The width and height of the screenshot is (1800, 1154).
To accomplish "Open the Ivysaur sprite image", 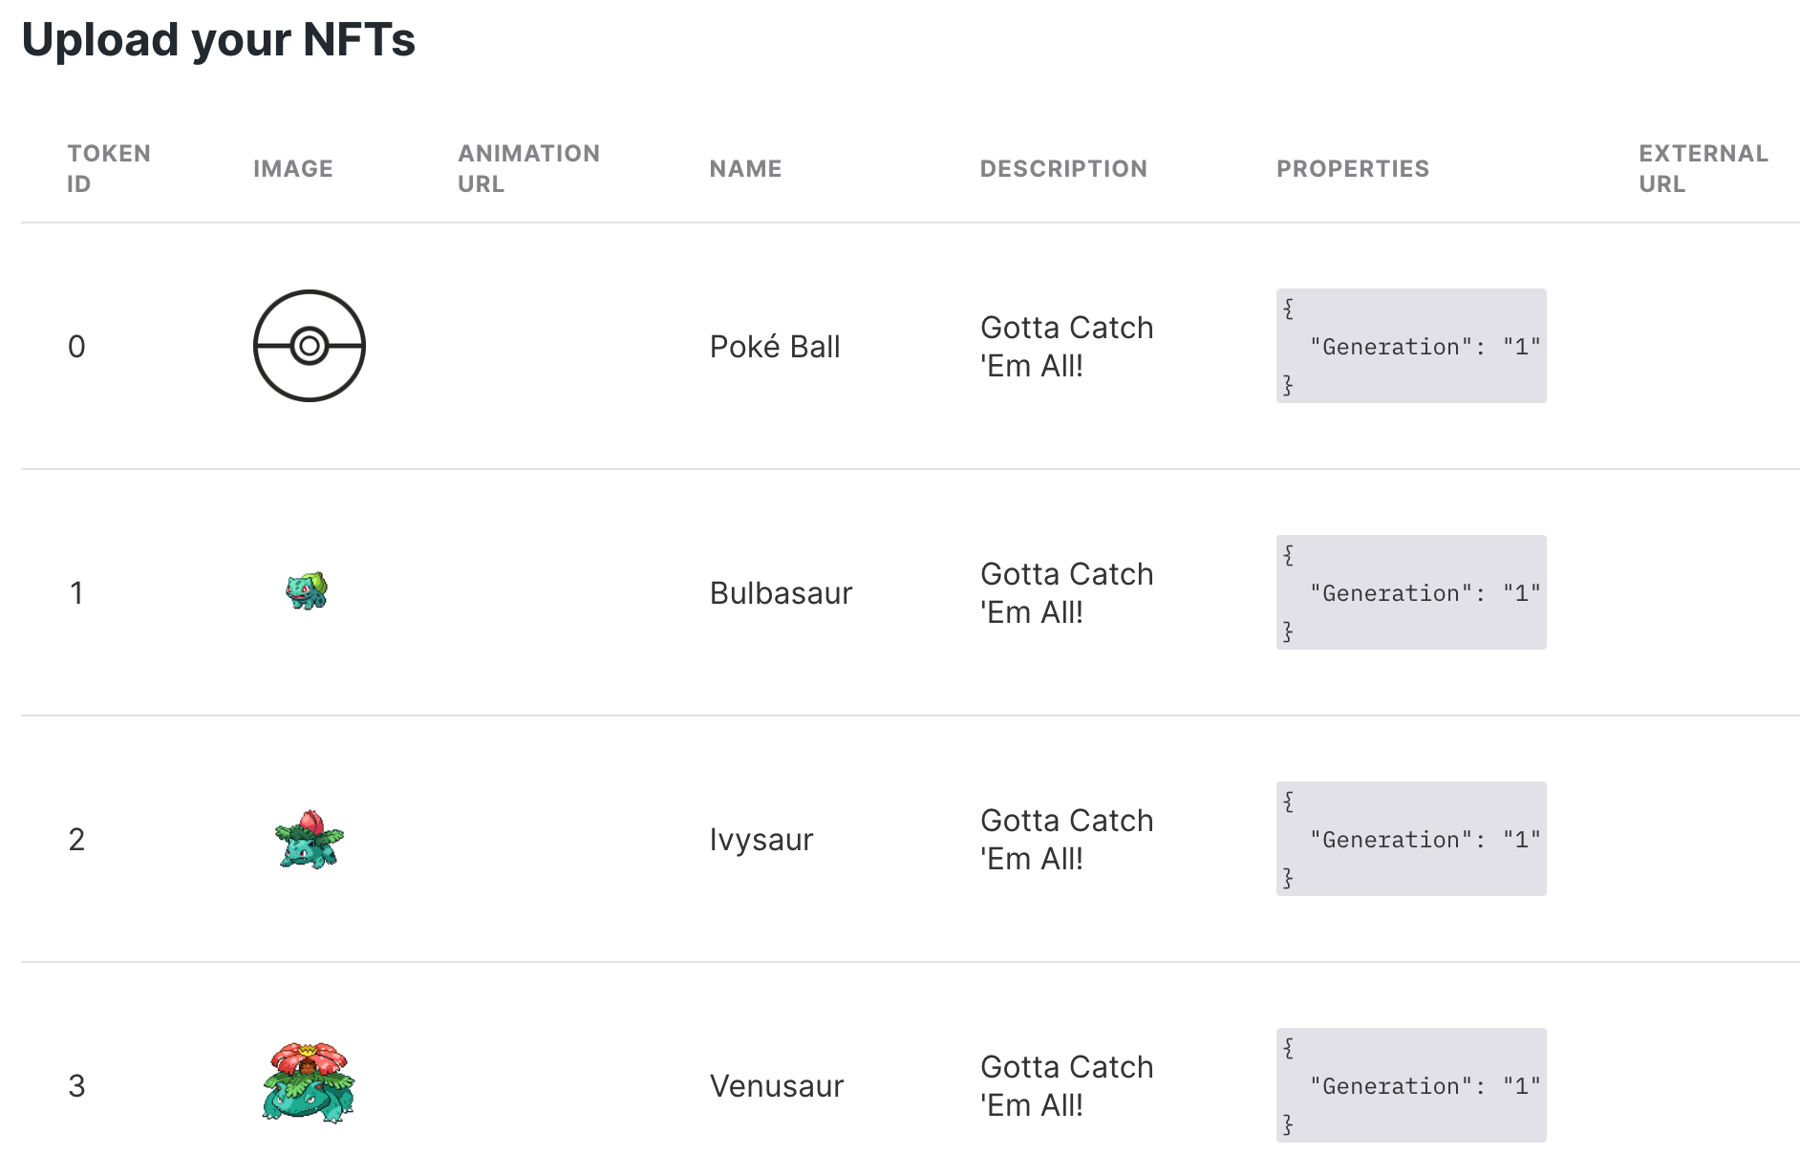I will 309,839.
